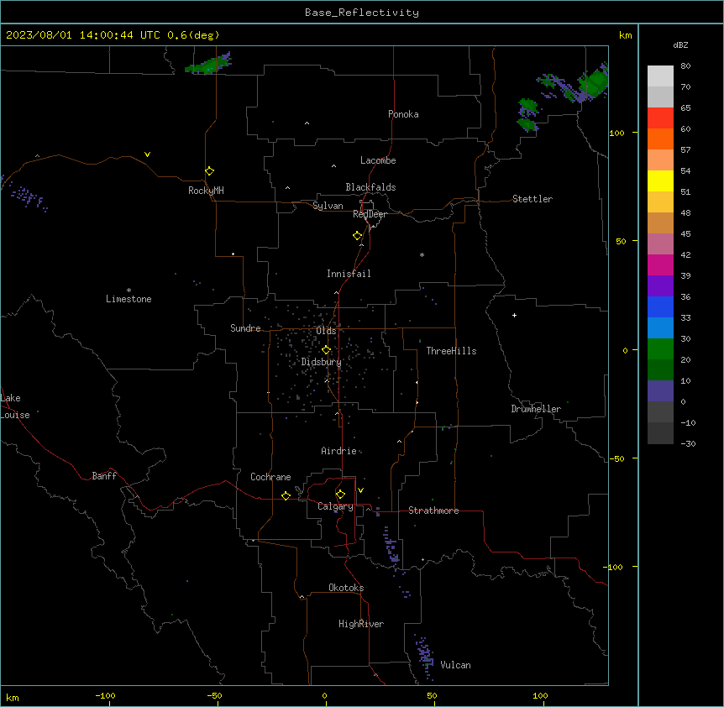The height and width of the screenshot is (707, 724).
Task: Click the yellow diamond marker at RockyMH
Action: tap(209, 171)
